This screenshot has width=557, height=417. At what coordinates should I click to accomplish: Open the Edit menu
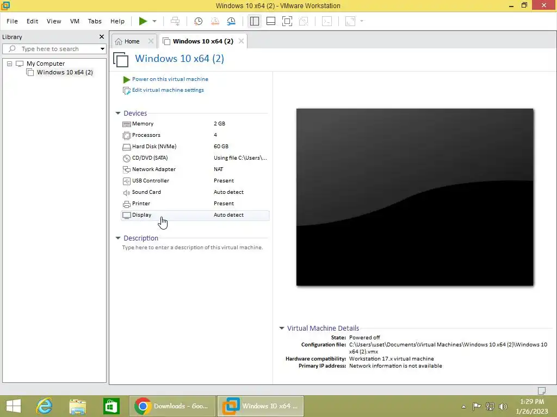(x=32, y=21)
